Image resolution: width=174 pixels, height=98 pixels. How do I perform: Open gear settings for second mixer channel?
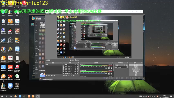pos(111,74)
